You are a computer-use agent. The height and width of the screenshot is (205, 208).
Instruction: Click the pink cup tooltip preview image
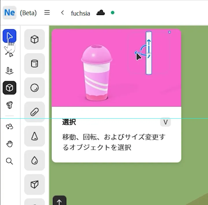[x=117, y=68]
